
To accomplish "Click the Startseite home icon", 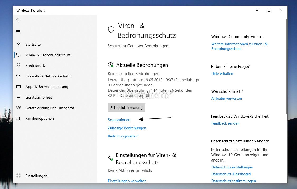I will coord(18,44).
